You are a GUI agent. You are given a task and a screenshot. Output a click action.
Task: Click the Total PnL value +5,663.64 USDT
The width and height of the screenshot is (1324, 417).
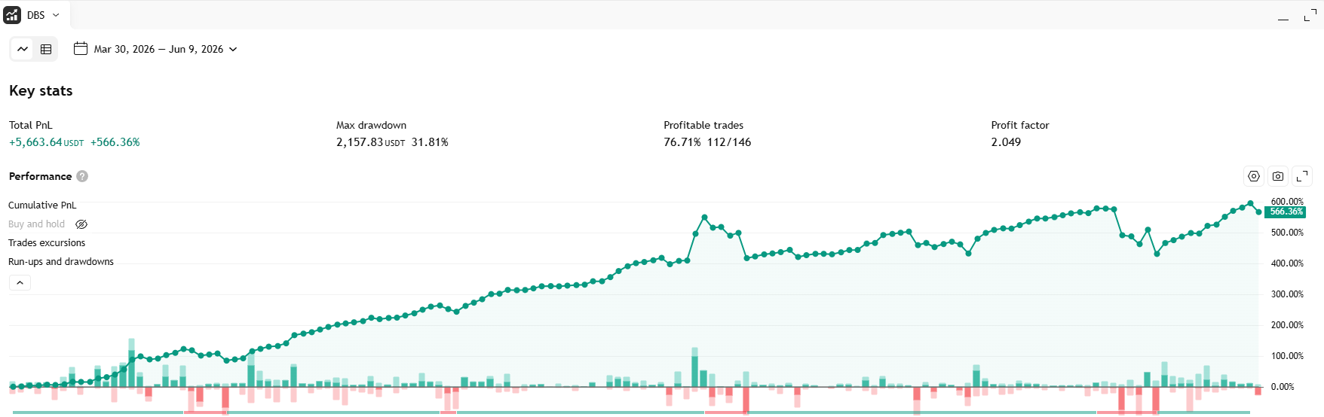coord(47,142)
